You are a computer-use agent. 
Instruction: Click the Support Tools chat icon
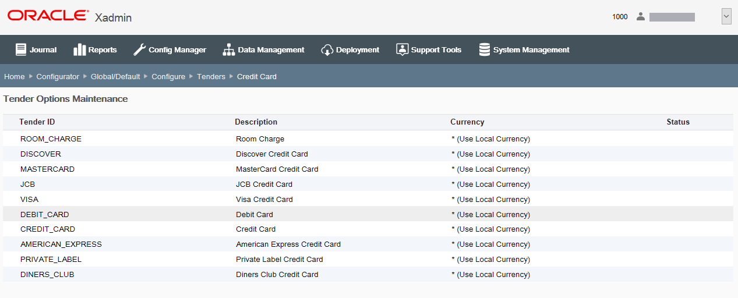[x=402, y=49]
